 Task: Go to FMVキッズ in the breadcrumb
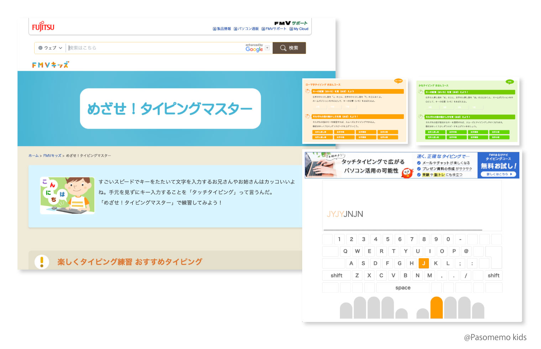52,156
